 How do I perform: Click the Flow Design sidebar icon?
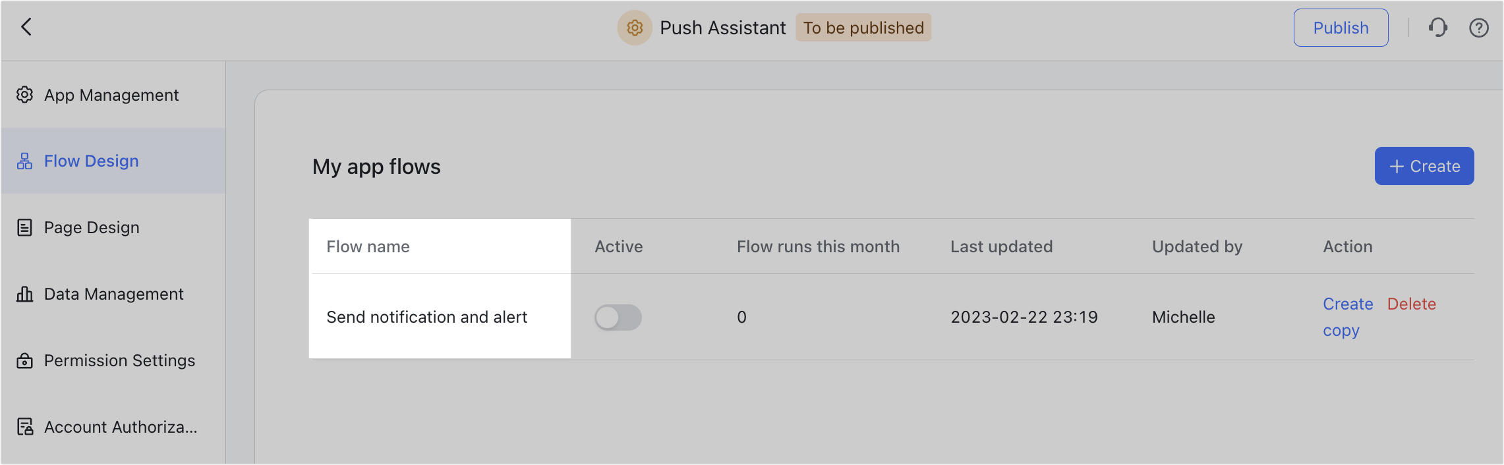(x=24, y=161)
